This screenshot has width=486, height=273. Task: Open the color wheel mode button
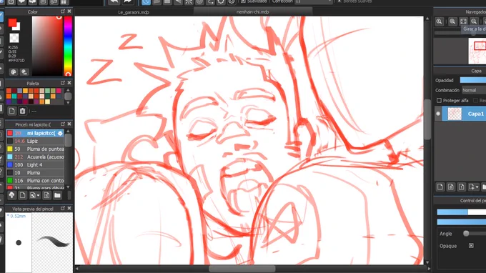14,72
